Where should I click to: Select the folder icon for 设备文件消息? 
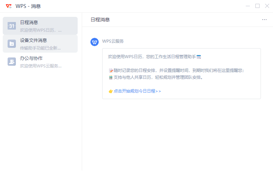pos(12,44)
